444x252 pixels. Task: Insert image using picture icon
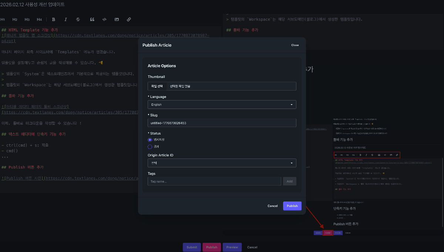[117, 19]
